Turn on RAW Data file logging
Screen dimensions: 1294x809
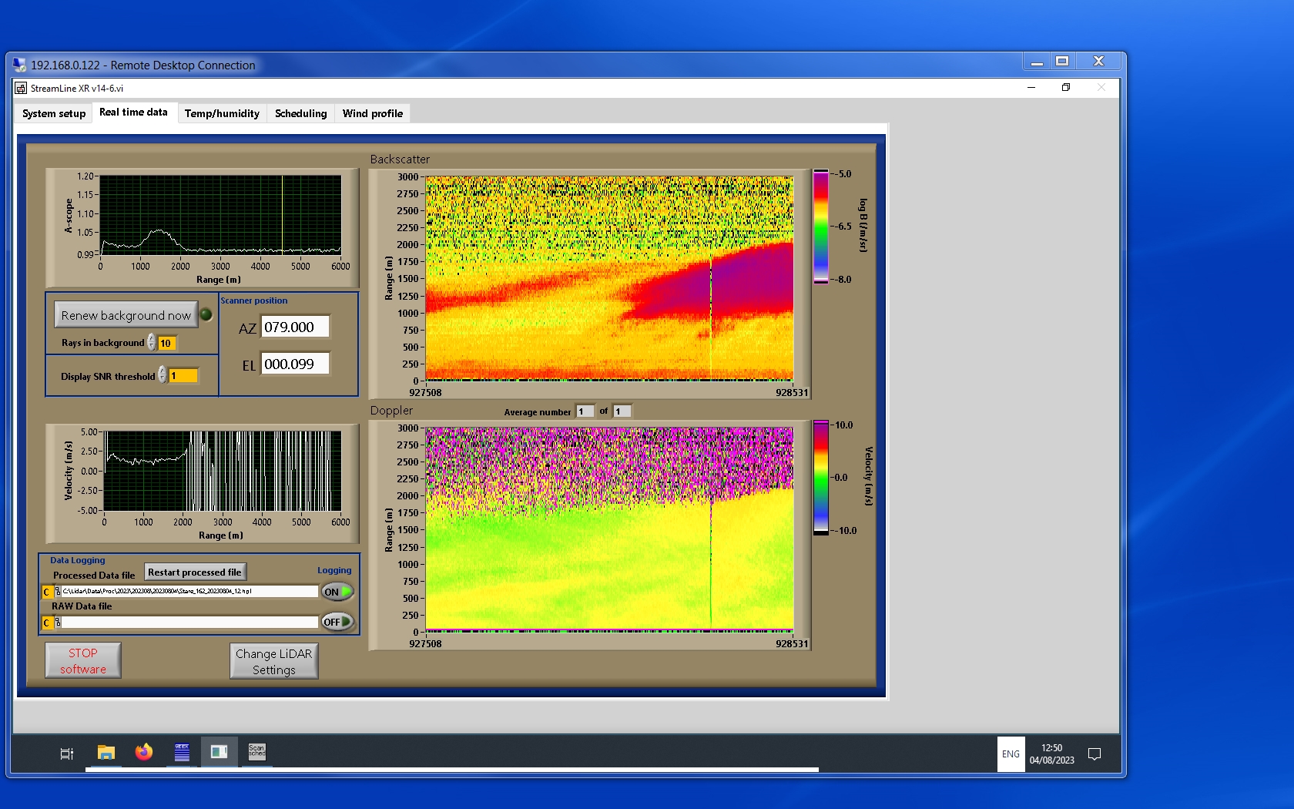point(337,622)
